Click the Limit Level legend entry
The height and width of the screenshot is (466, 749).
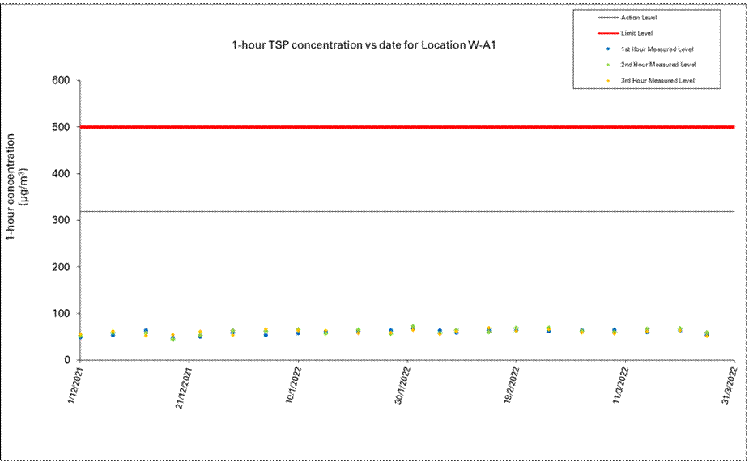click(x=636, y=33)
